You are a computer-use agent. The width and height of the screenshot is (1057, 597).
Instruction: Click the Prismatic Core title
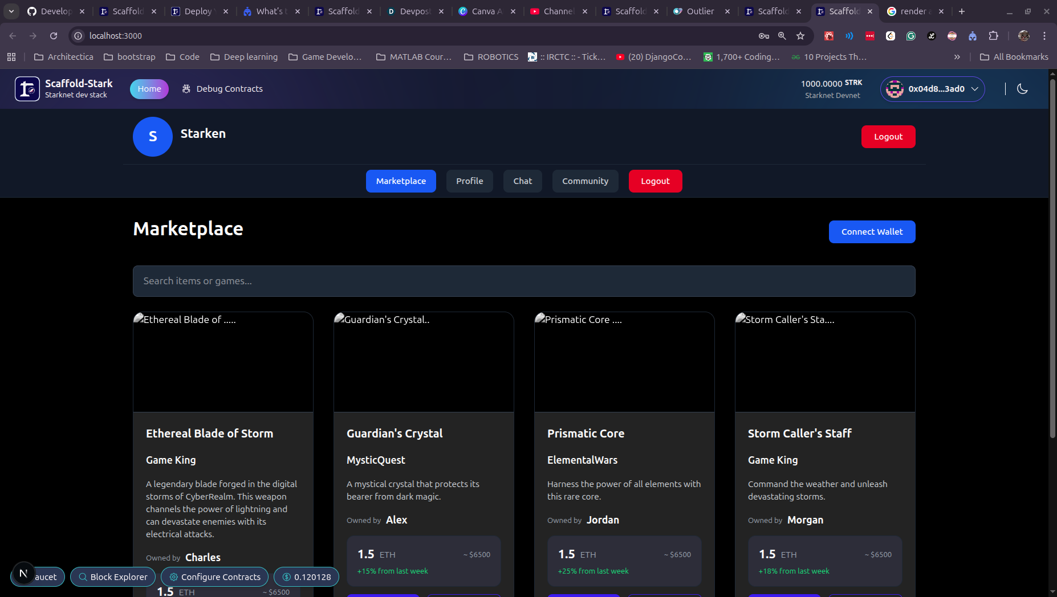pyautogui.click(x=586, y=434)
